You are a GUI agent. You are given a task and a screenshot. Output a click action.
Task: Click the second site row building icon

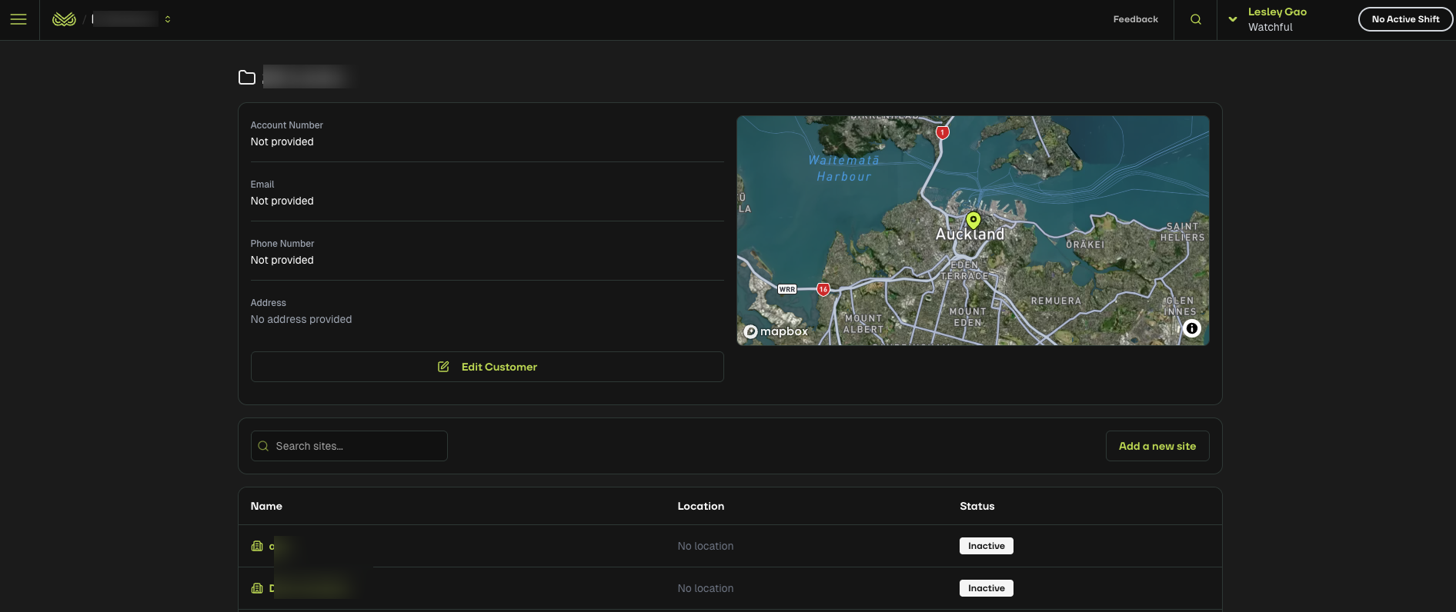[257, 588]
